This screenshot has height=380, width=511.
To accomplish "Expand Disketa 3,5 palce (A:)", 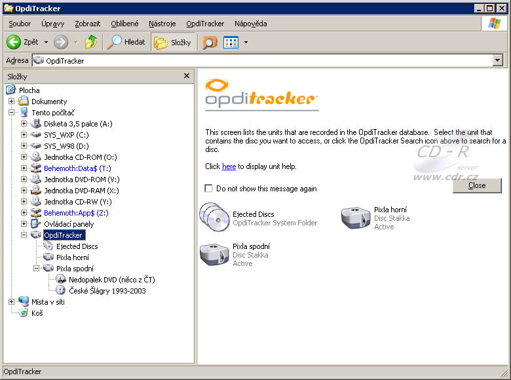I will (x=24, y=124).
